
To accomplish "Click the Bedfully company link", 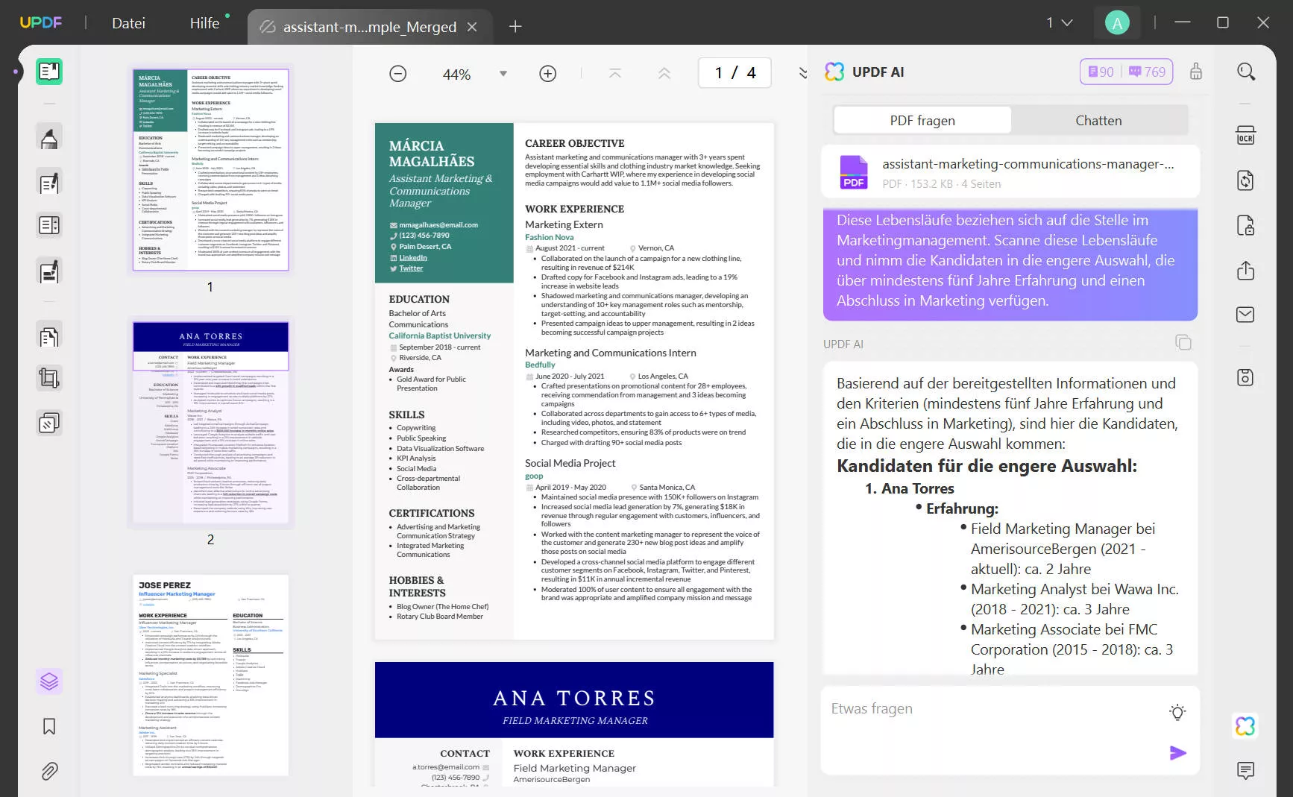I will pyautogui.click(x=540, y=365).
